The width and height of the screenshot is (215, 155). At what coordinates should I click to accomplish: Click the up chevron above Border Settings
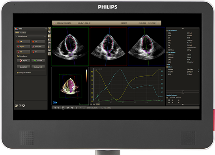pos(183,93)
